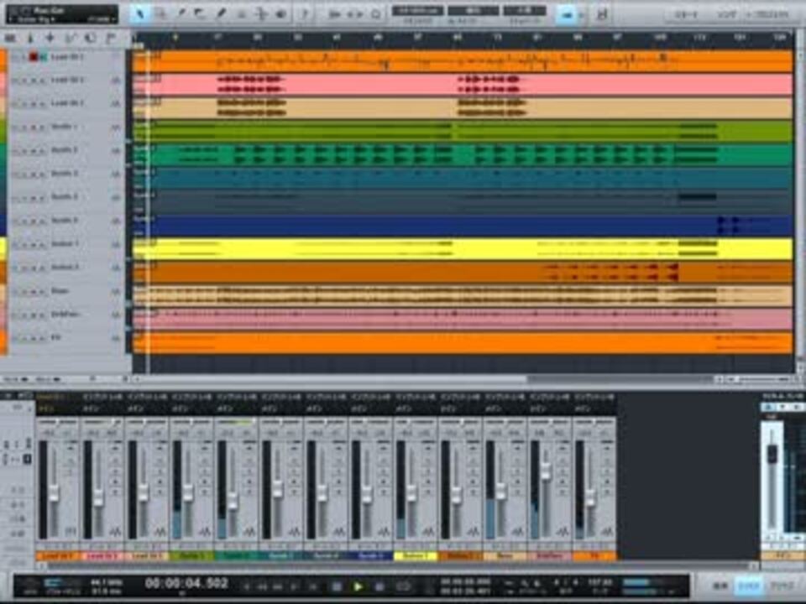
Task: Select the Arrow tool in the toolbar
Action: 140,14
